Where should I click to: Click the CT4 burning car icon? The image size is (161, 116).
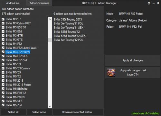coord(111,73)
